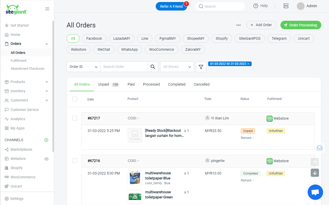Filter by the LazadaMY channel chip
This screenshot has height=205, width=329.
tap(122, 38)
